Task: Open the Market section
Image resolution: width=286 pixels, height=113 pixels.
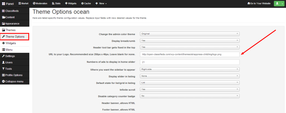Action: [23, 3]
